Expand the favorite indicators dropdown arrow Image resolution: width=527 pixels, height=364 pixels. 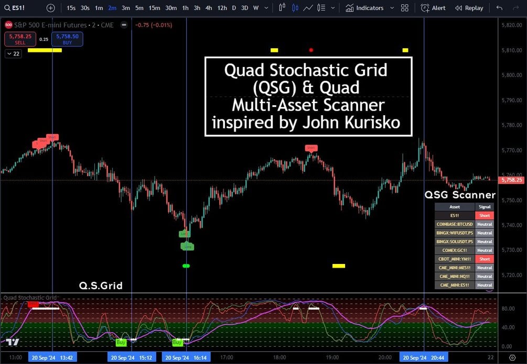[392, 8]
